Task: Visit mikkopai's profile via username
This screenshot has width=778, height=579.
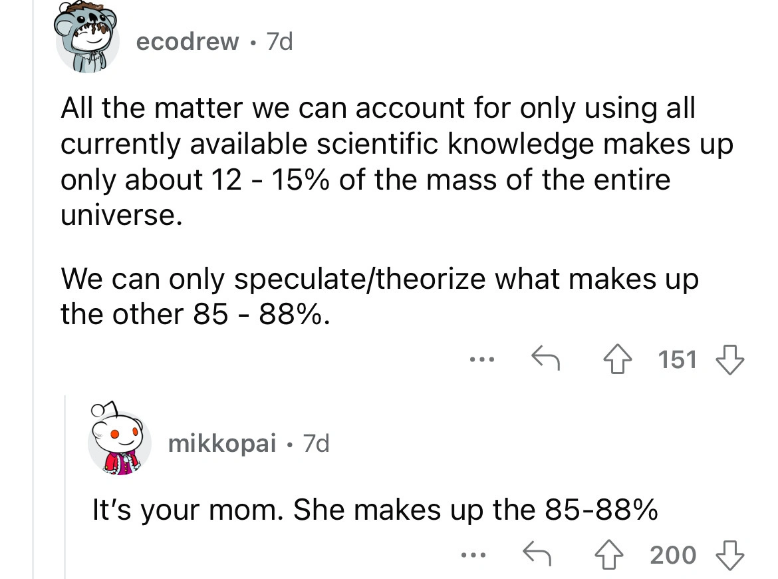Action: pyautogui.click(x=222, y=443)
